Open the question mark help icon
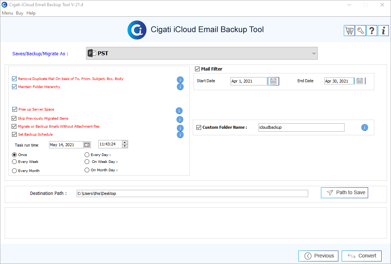Viewport: 391px width, 264px height. pos(371,31)
